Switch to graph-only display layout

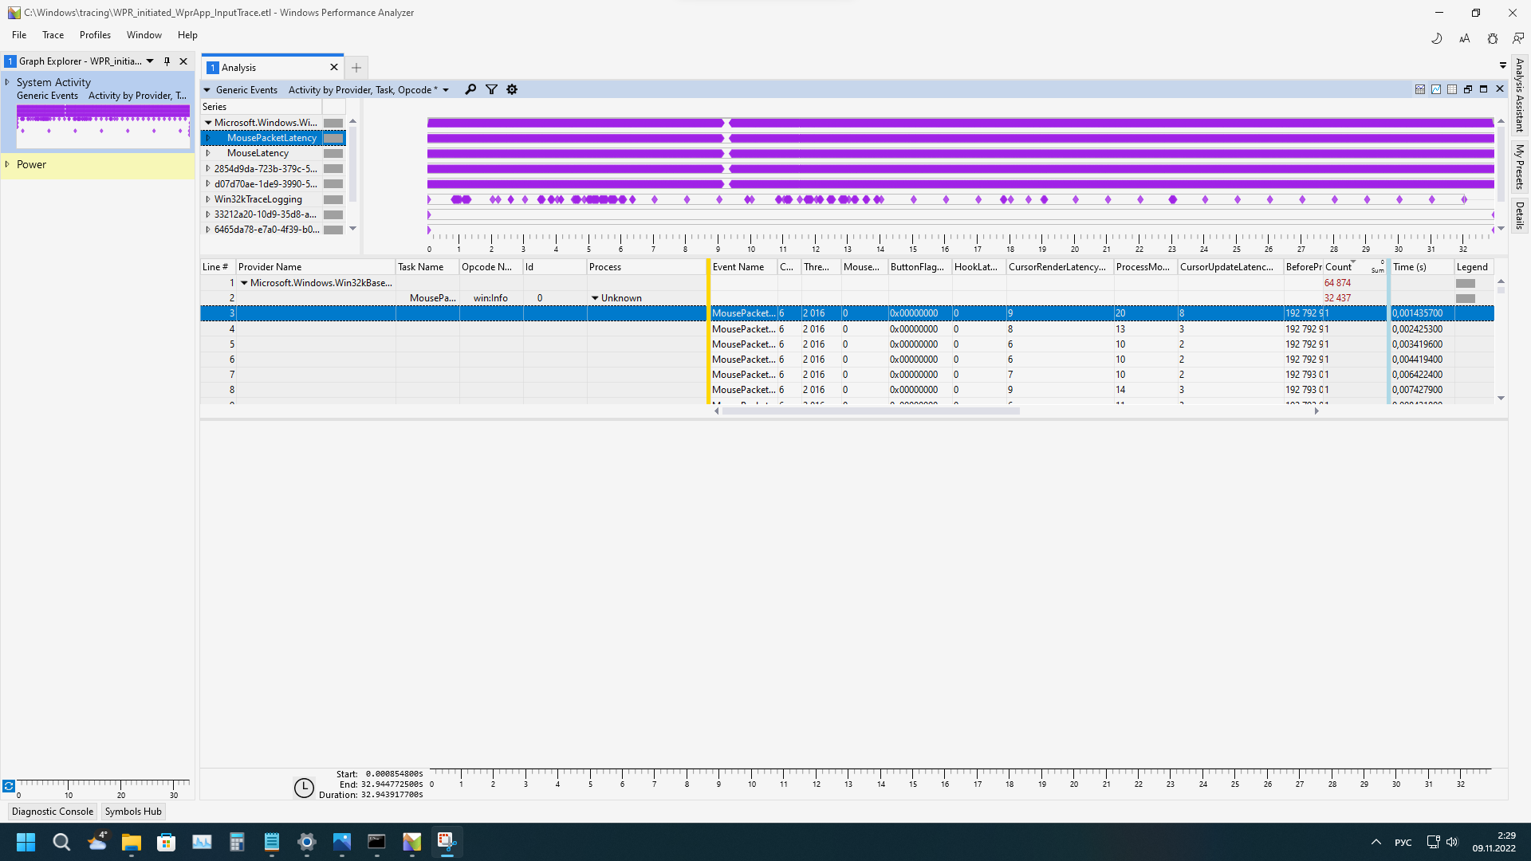pos(1436,89)
